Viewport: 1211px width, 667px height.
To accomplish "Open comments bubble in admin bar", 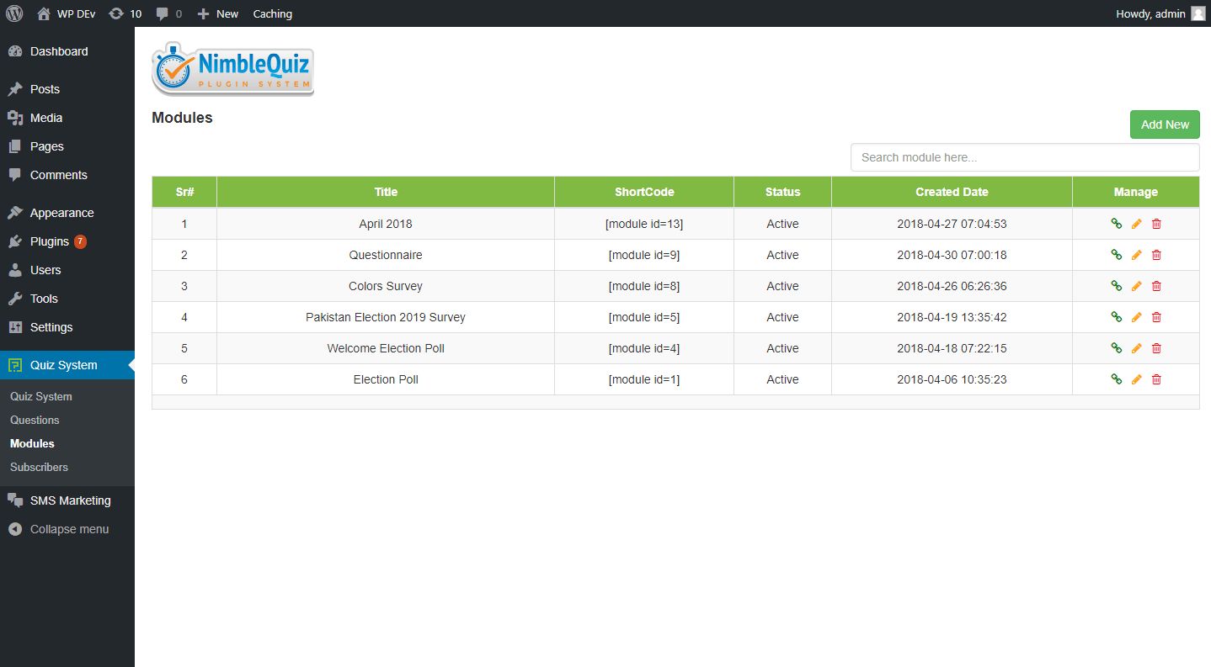I will click(168, 13).
